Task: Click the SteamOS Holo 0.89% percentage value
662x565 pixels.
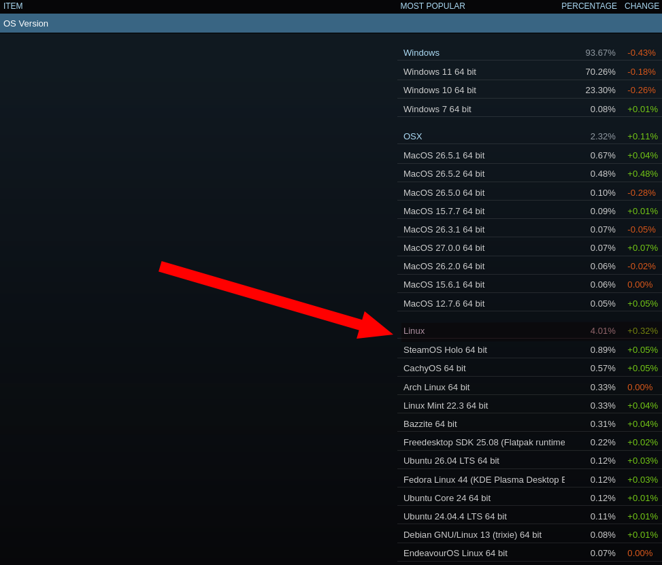Action: (x=603, y=349)
